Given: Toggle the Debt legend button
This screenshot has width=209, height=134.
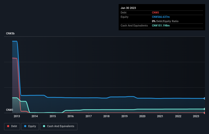Looking at the screenshot, I should tap(12, 126).
